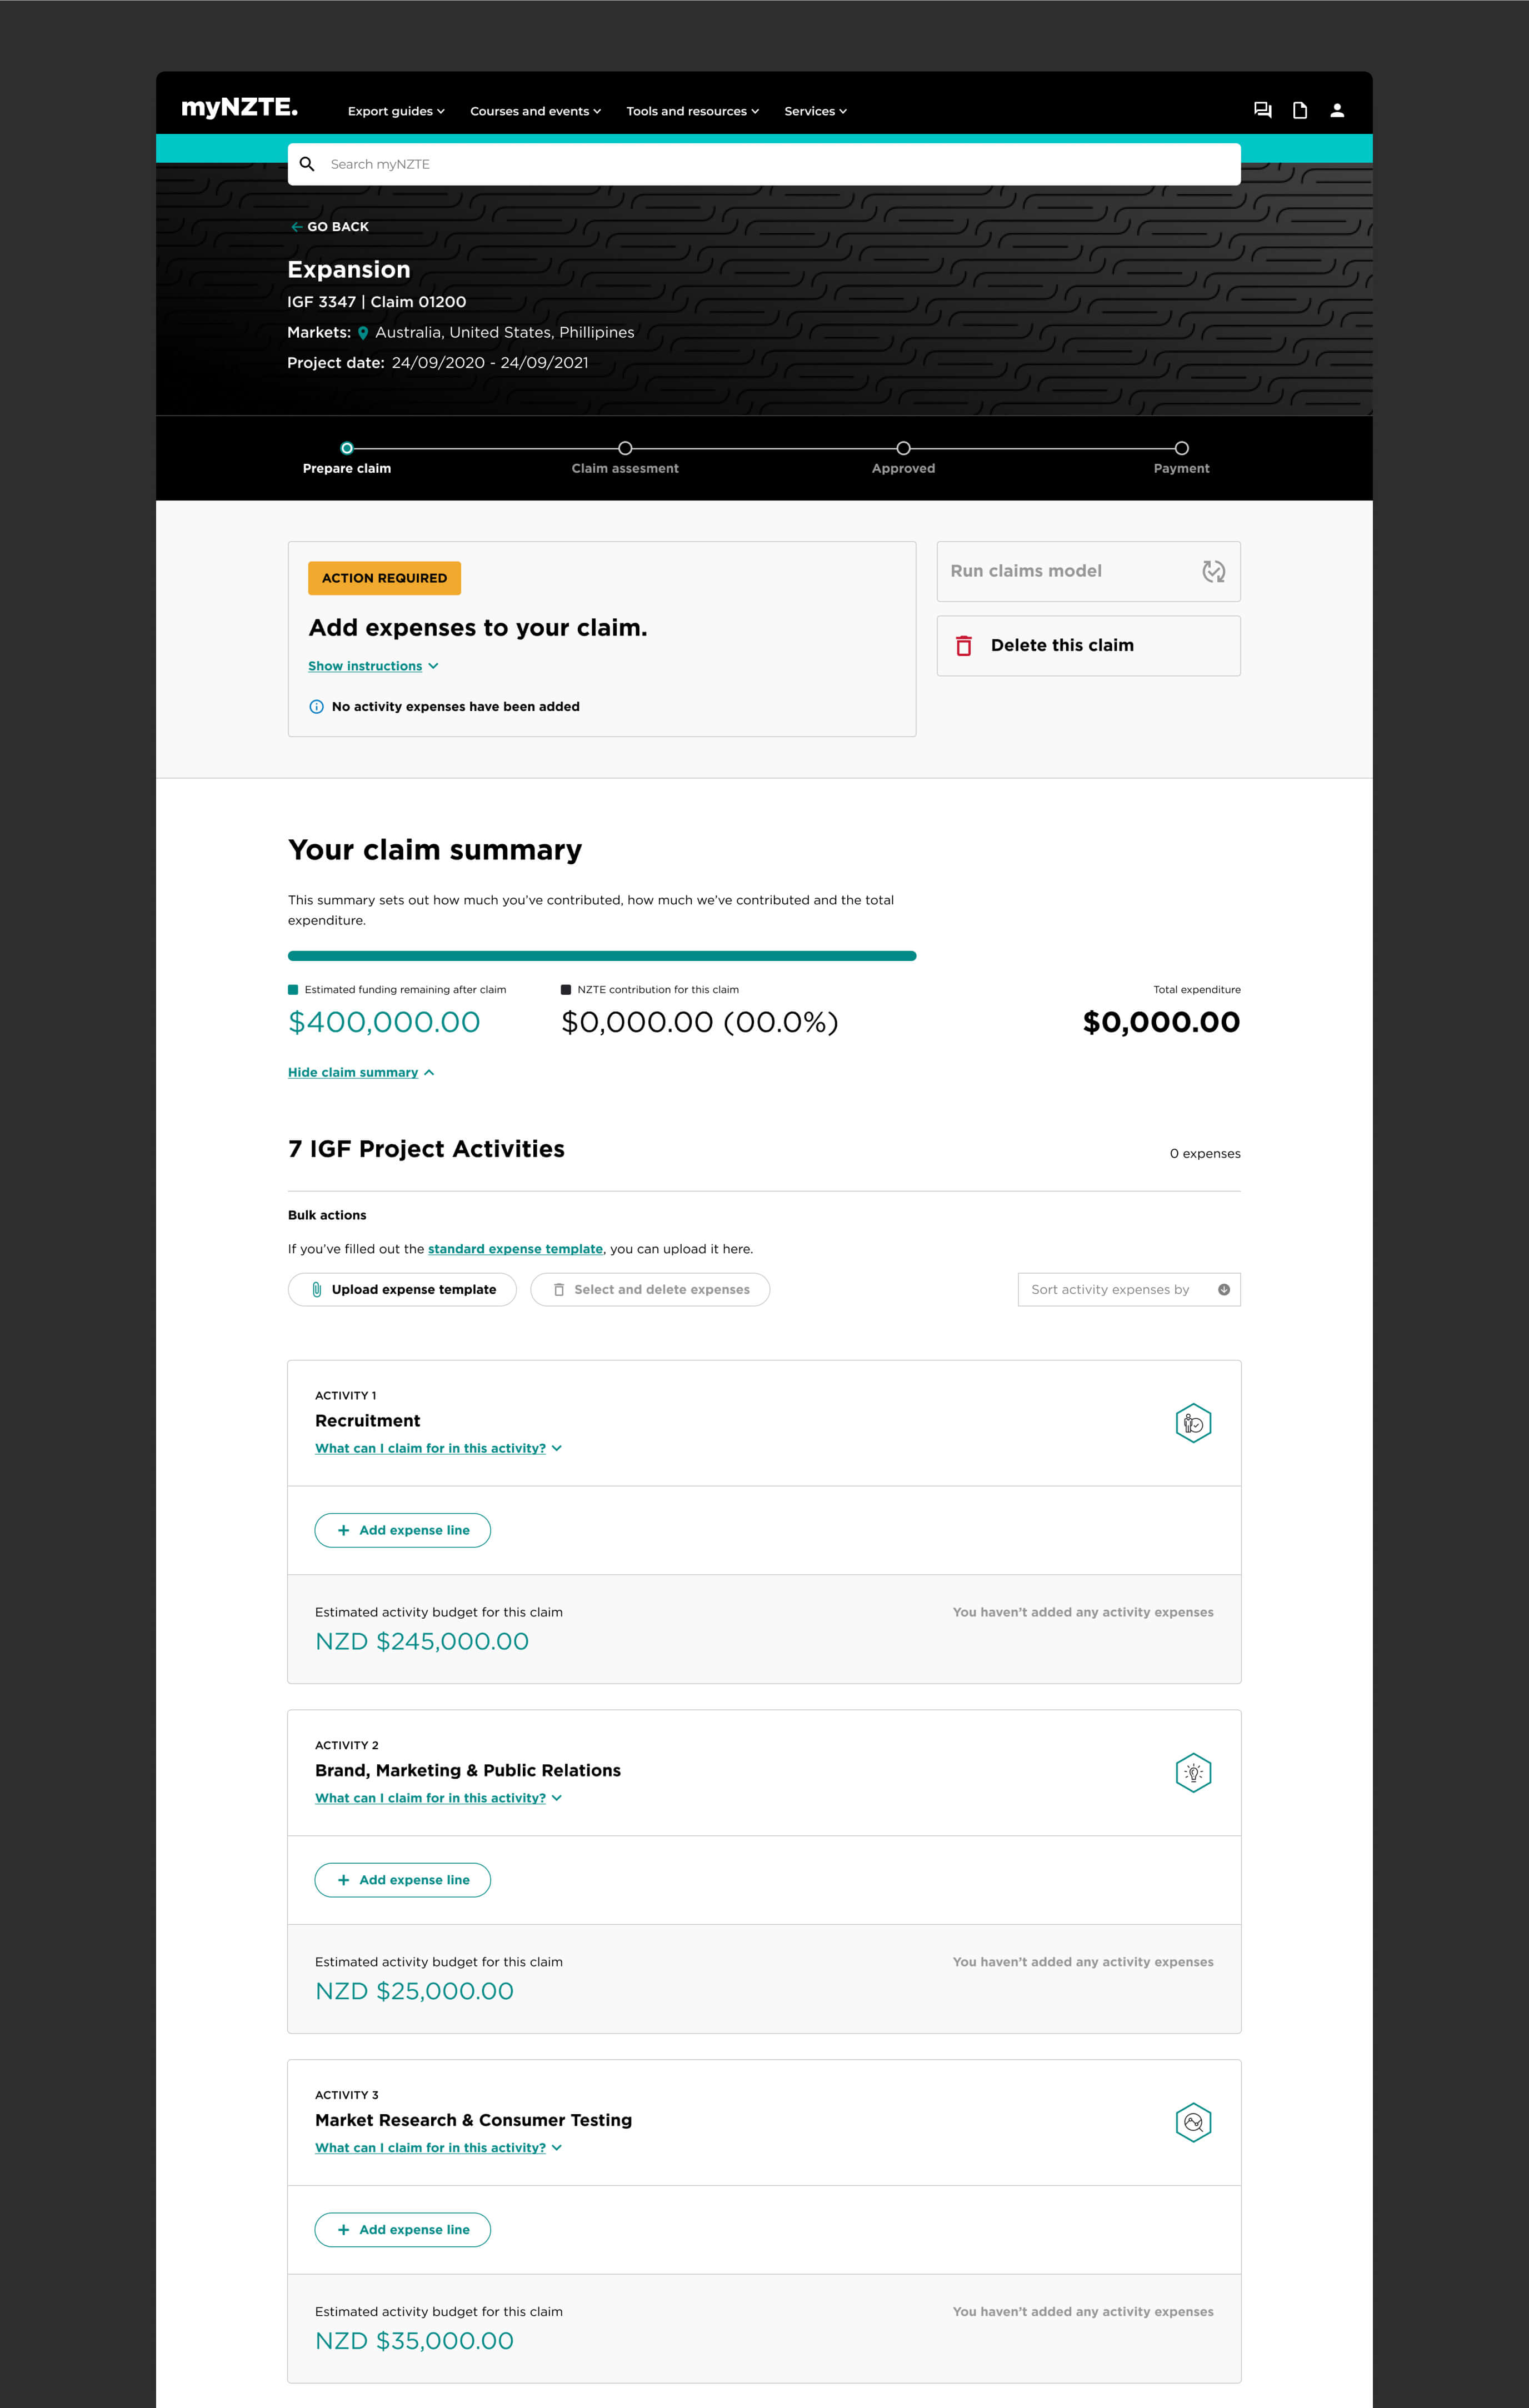1529x2408 pixels.
Task: Expand Show instructions
Action: [373, 666]
